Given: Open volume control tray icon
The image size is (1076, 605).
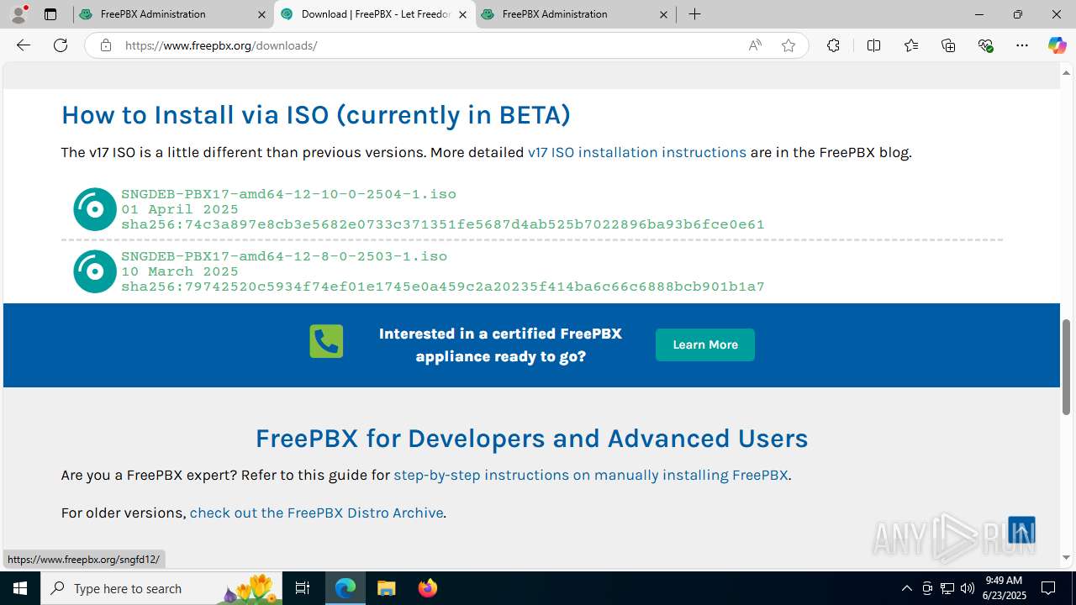Looking at the screenshot, I should coord(968,588).
